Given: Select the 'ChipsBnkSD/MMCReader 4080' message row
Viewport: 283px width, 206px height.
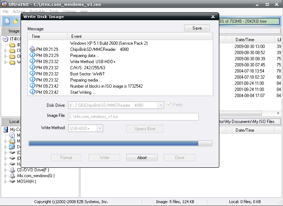Looking at the screenshot, I should [x=120, y=49].
